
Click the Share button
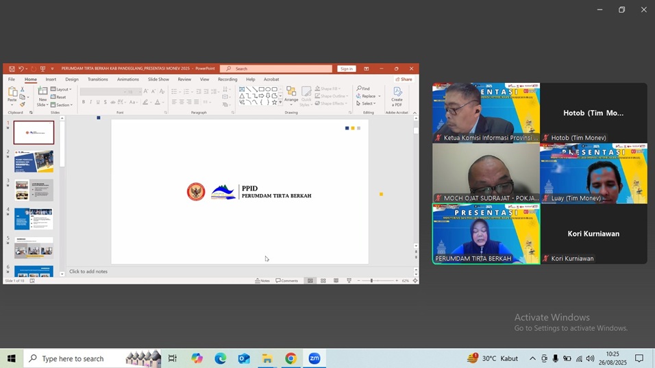(x=404, y=79)
